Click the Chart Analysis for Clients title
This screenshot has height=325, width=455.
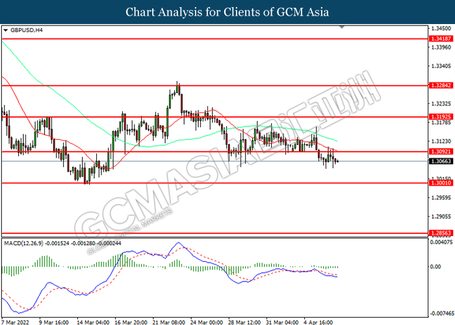(227, 12)
